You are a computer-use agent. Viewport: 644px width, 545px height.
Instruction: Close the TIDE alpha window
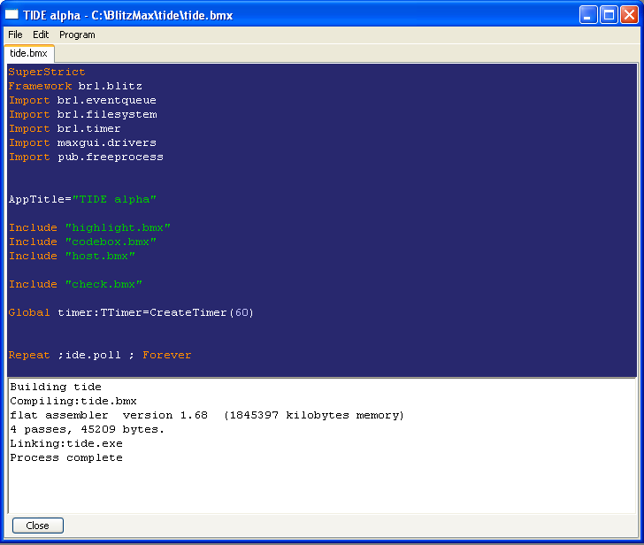coord(629,14)
